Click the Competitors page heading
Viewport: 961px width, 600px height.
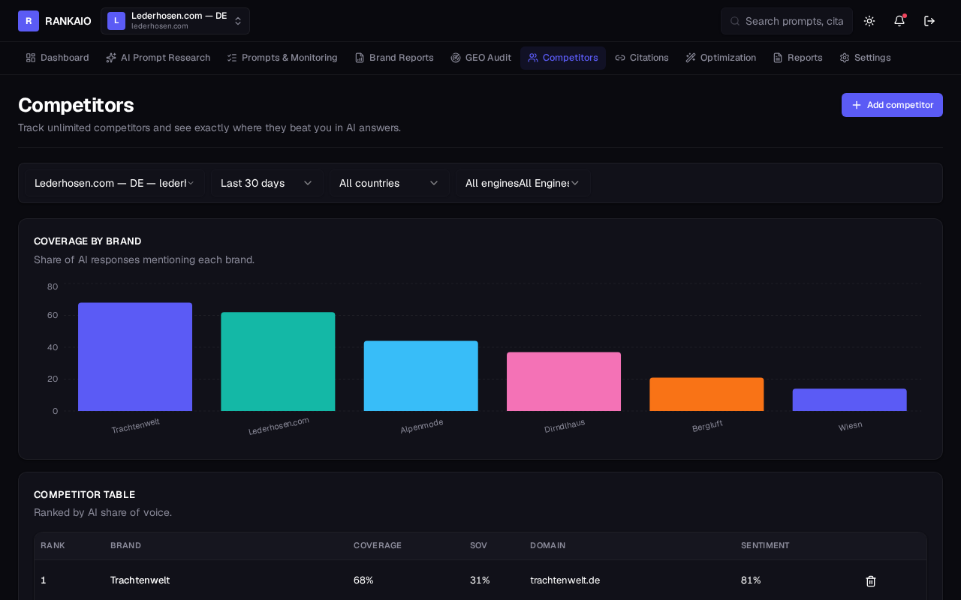pos(76,105)
